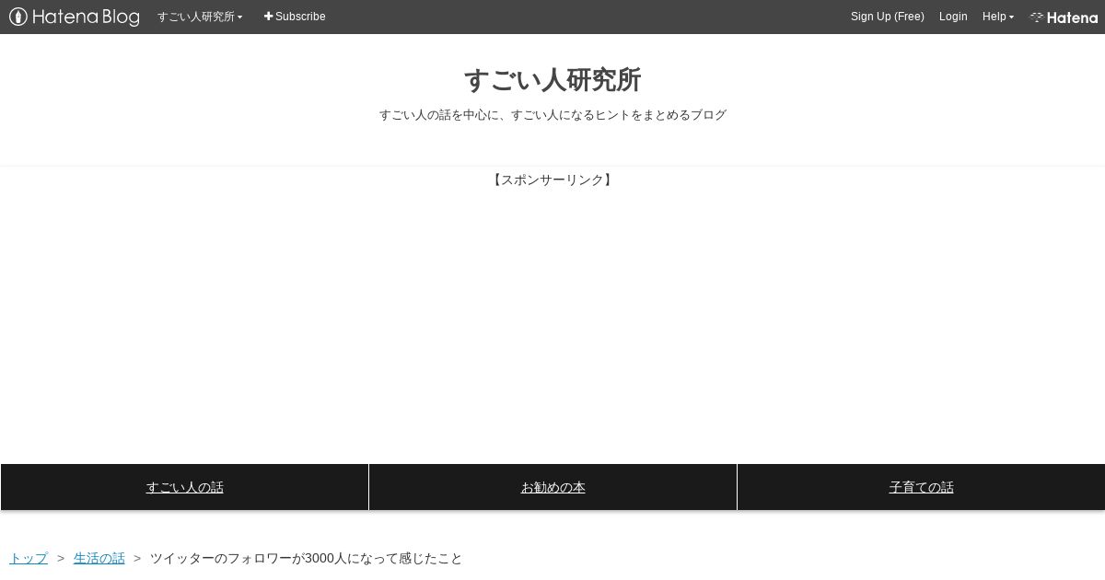Expand the Help dropdown menu
The height and width of the screenshot is (580, 1105).
click(998, 17)
